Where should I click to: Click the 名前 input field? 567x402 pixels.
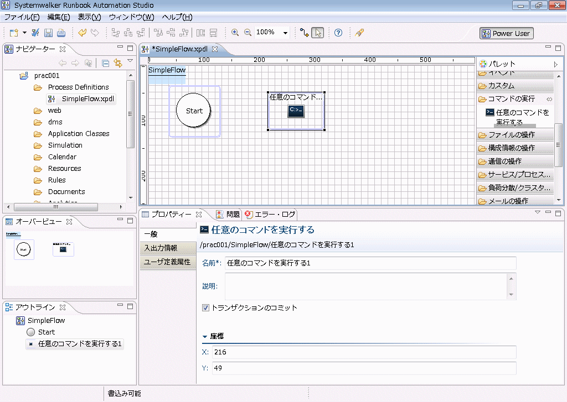[x=370, y=263]
